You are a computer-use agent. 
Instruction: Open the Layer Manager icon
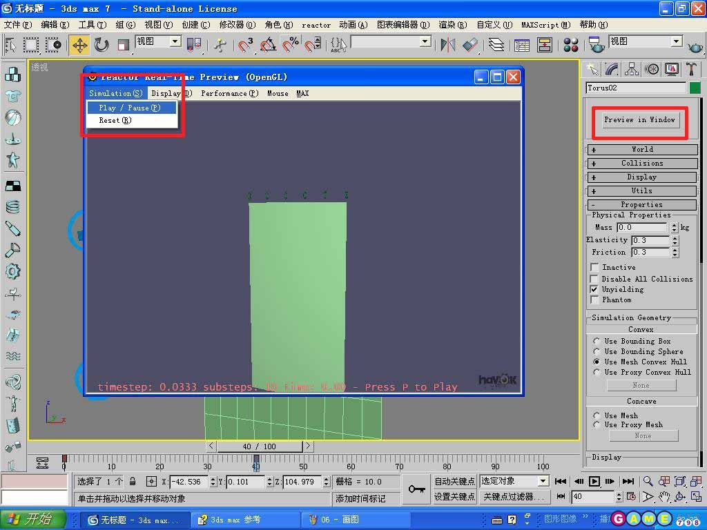[x=496, y=45]
